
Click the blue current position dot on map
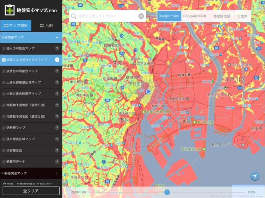(x=148, y=91)
